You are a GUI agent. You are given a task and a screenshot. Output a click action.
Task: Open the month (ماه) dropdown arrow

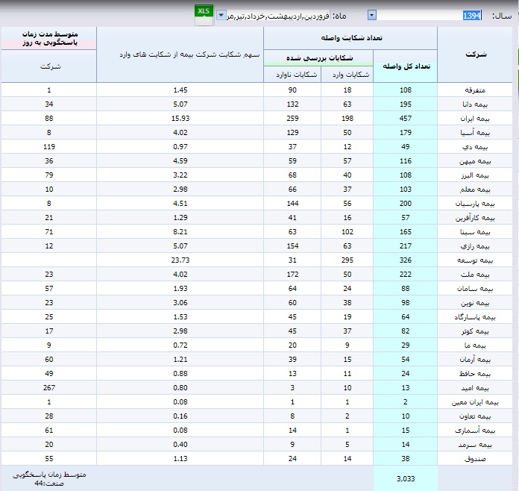pyautogui.click(x=221, y=15)
